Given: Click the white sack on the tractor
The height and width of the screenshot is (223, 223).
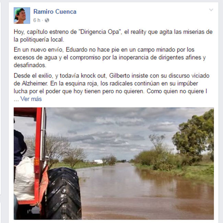Looking at the screenshot, I should click(24, 178).
